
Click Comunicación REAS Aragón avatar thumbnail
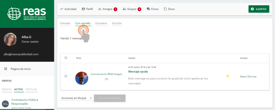[82, 78]
